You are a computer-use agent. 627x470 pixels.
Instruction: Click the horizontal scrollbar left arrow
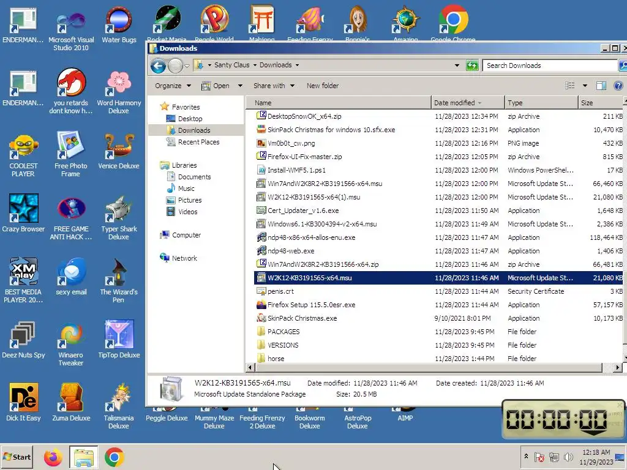coord(250,367)
